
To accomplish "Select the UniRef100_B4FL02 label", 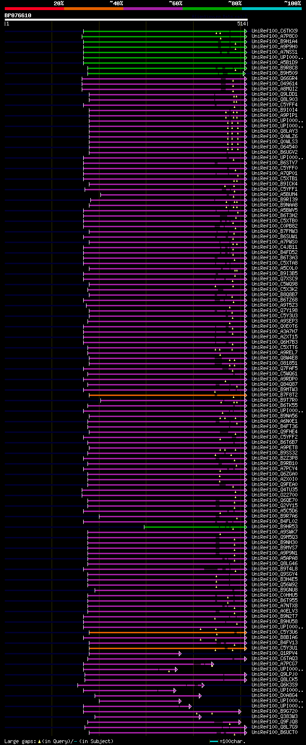I will (x=274, y=521).
